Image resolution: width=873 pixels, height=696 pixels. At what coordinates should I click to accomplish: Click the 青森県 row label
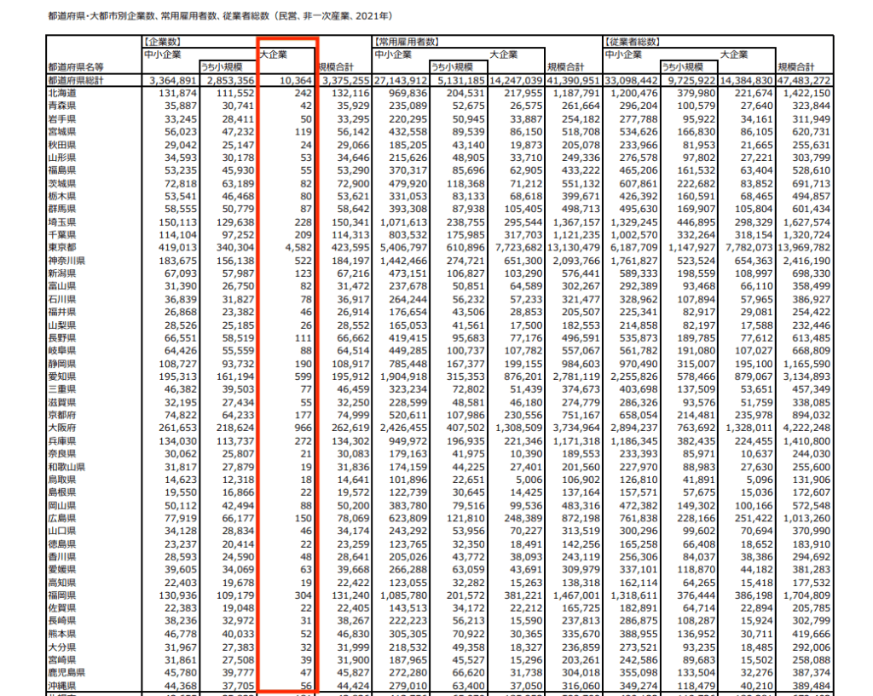[x=61, y=106]
